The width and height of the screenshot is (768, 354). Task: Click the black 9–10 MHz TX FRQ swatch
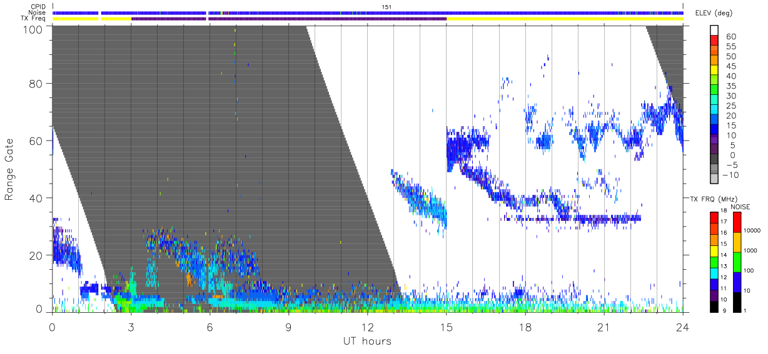[715, 306]
